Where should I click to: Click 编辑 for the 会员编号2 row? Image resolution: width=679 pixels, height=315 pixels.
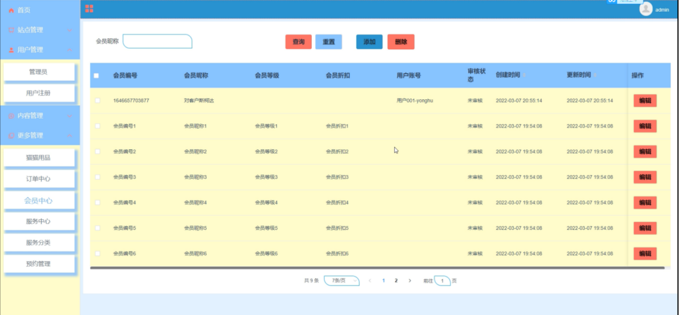tap(645, 152)
